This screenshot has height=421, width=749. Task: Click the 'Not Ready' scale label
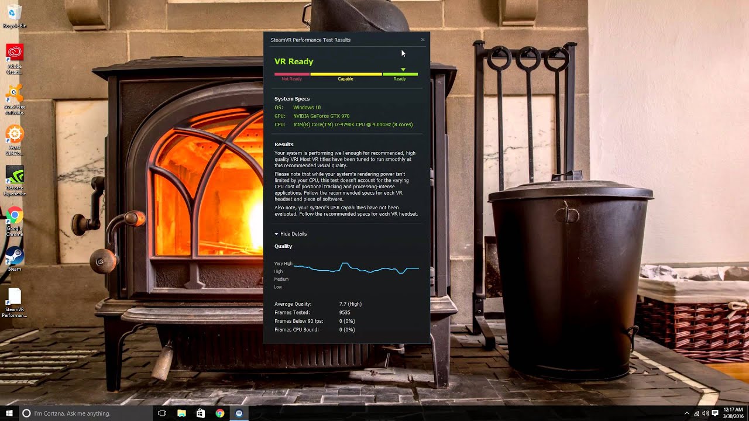tap(291, 79)
